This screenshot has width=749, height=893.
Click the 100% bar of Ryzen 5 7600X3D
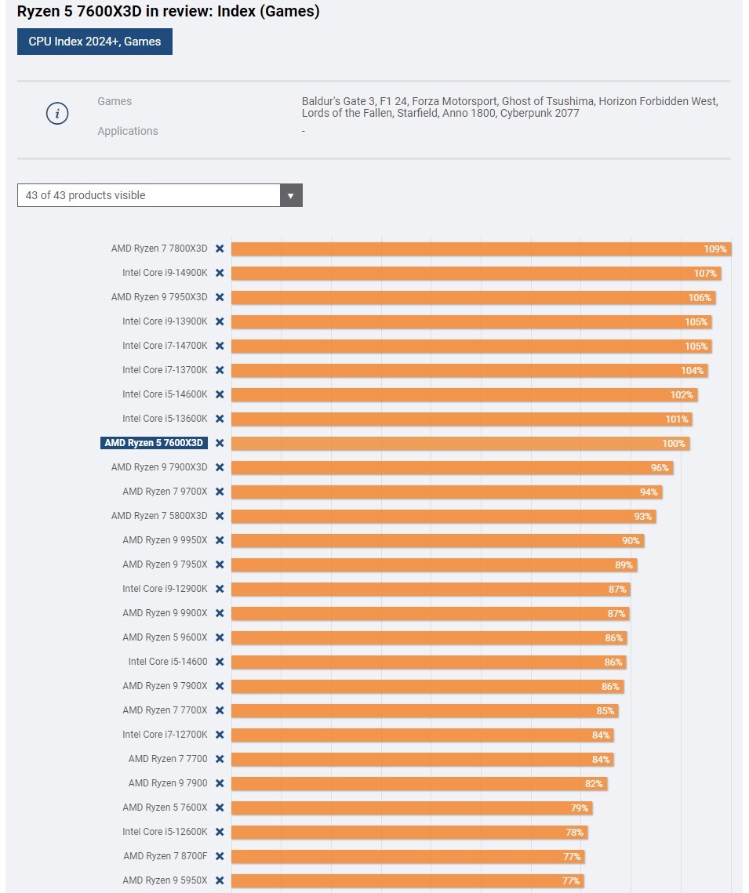[x=460, y=443]
